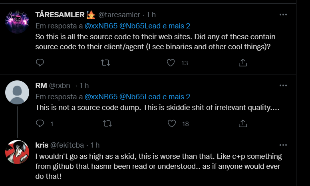Image resolution: width=310 pixels, height=186 pixels.
Task: Open more options on kris's tweet
Action: (283, 145)
